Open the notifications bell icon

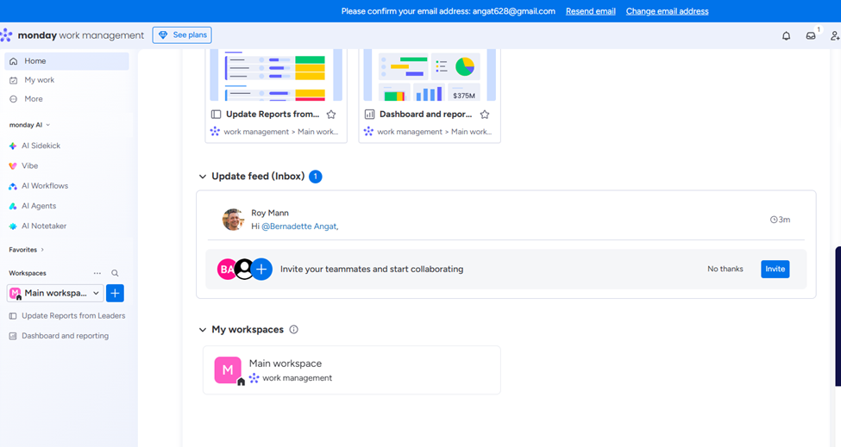click(786, 36)
